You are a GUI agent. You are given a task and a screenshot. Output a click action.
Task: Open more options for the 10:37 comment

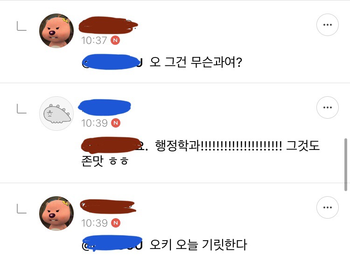click(328, 25)
